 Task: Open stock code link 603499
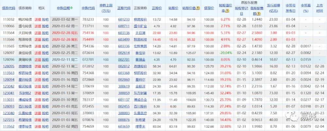point(124,39)
